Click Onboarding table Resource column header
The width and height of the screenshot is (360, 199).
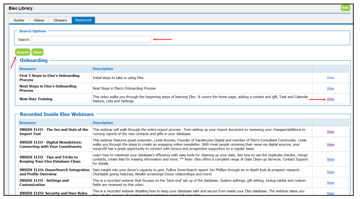27,69
